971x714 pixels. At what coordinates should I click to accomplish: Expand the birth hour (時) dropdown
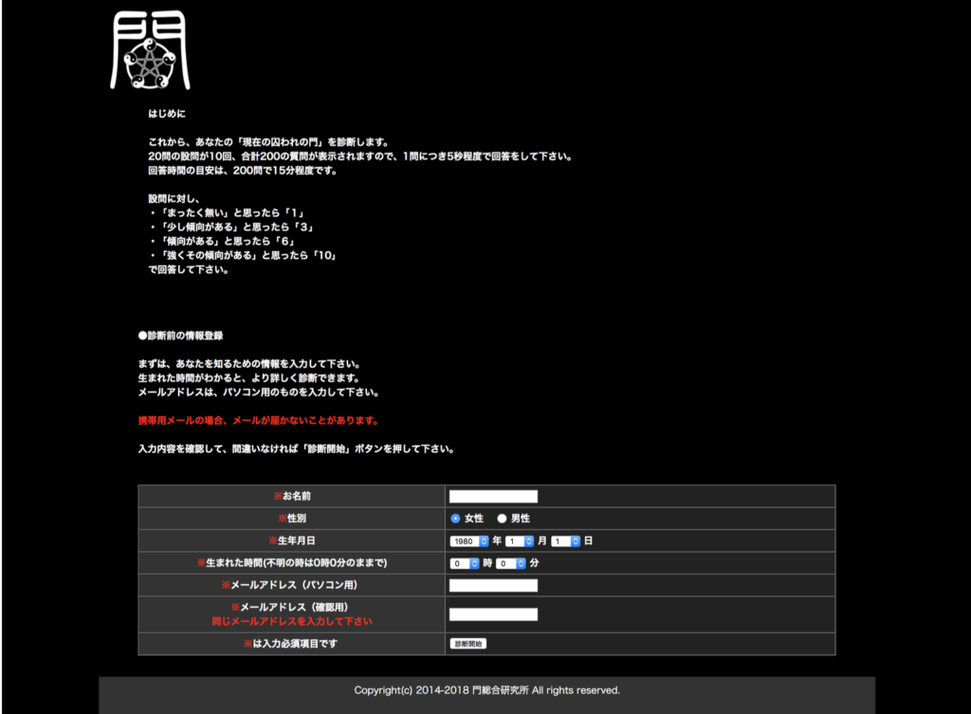(465, 563)
